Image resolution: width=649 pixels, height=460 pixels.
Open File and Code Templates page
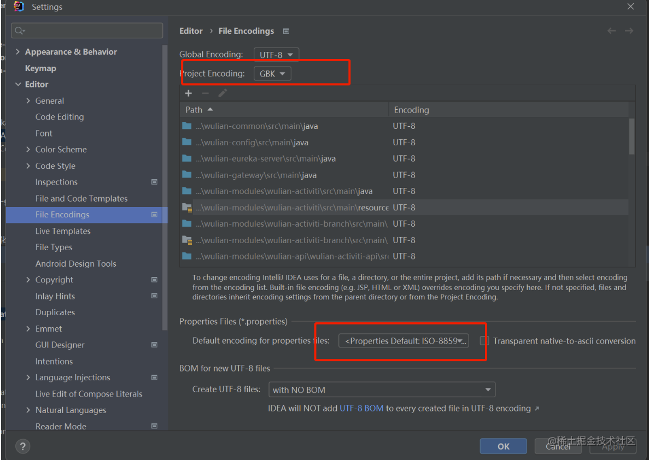[81, 198]
